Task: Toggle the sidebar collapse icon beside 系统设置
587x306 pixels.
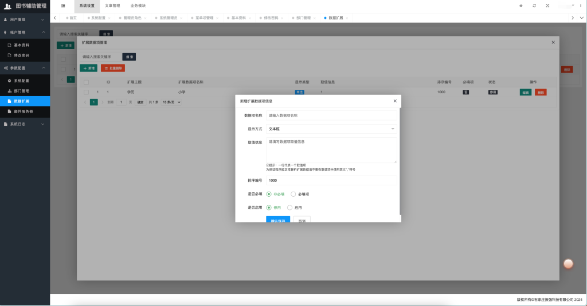Action: pyautogui.click(x=63, y=6)
